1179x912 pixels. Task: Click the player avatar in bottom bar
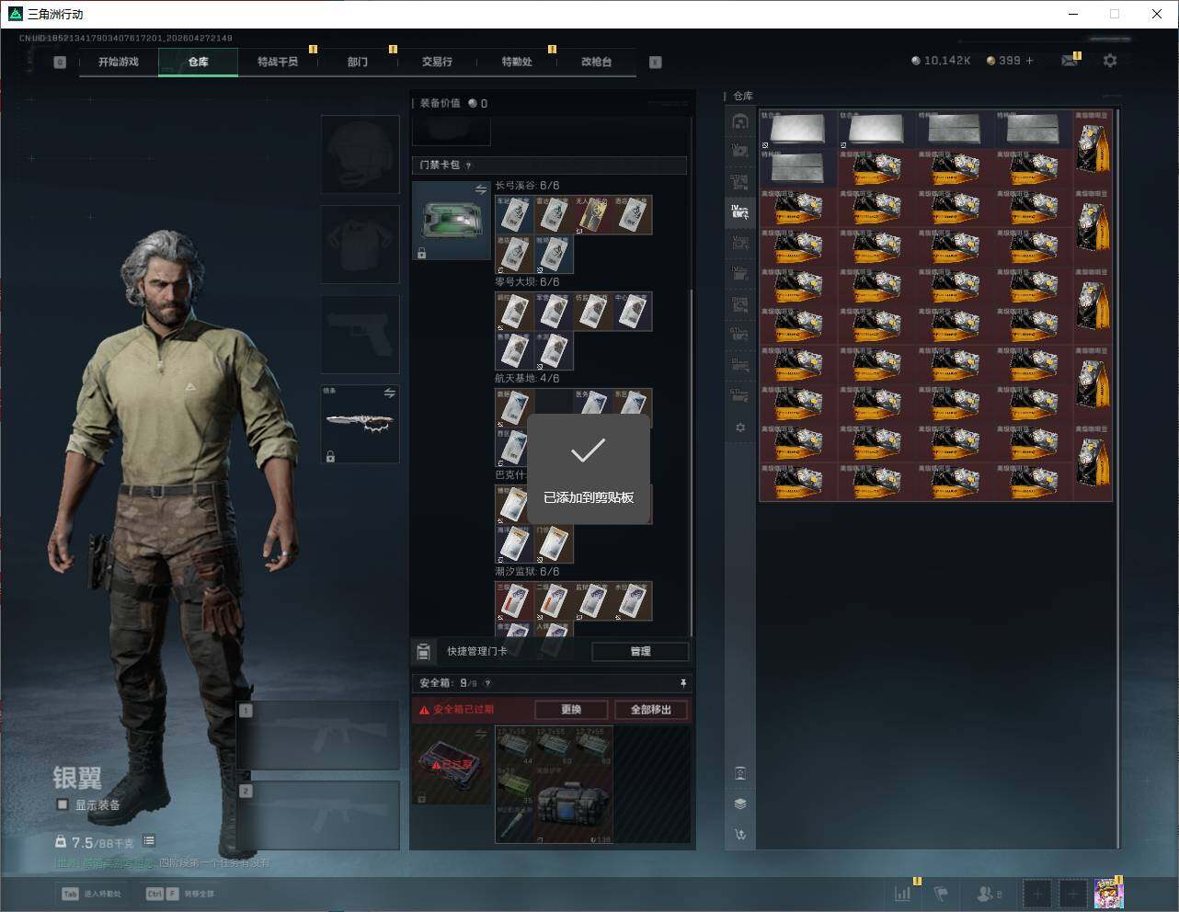pyautogui.click(x=1108, y=893)
